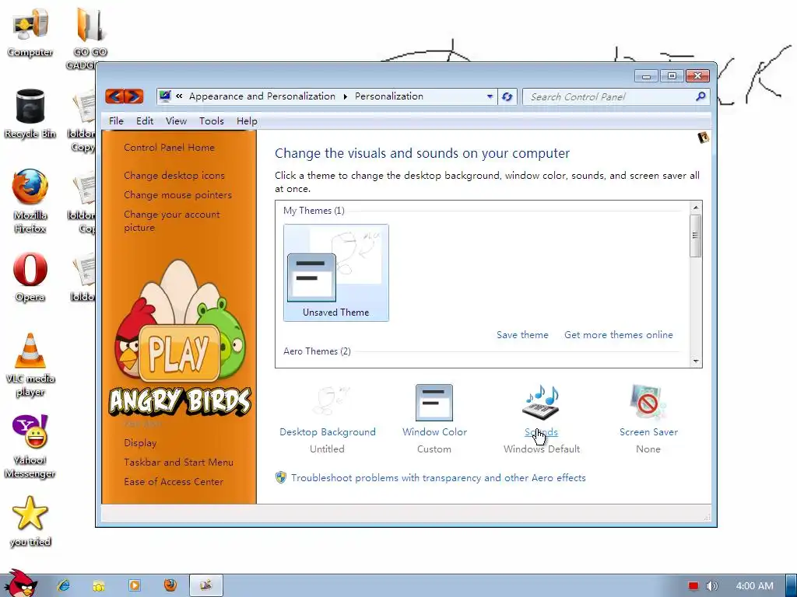The width and height of the screenshot is (797, 597).
Task: Open Windows Explorer from the taskbar
Action: click(99, 586)
